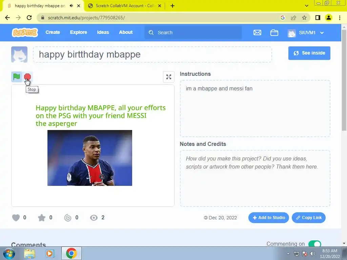347x260 pixels.
Task: Click the taskbar clock 8:53 AM
Action: (329, 251)
